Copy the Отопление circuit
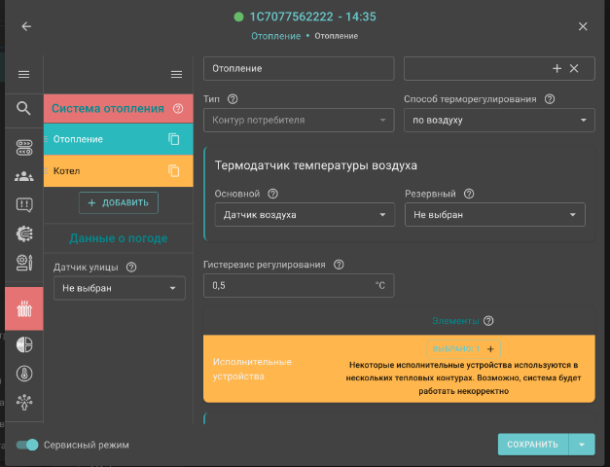This screenshot has width=610, height=467. [174, 139]
